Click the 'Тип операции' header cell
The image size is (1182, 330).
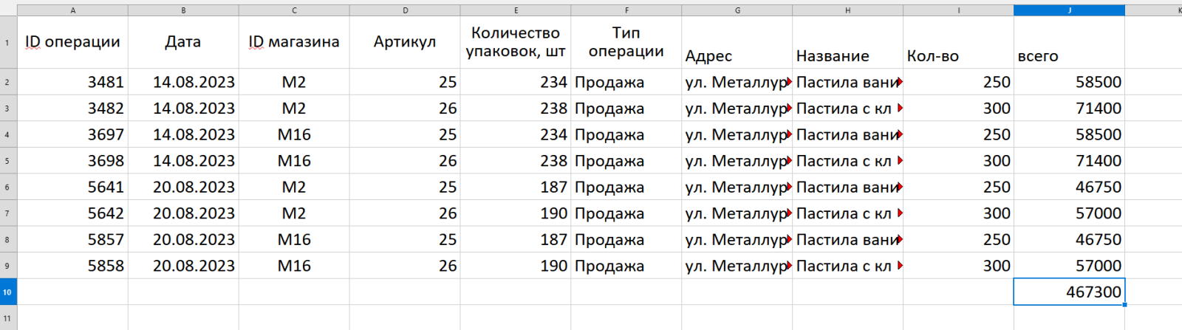point(626,42)
